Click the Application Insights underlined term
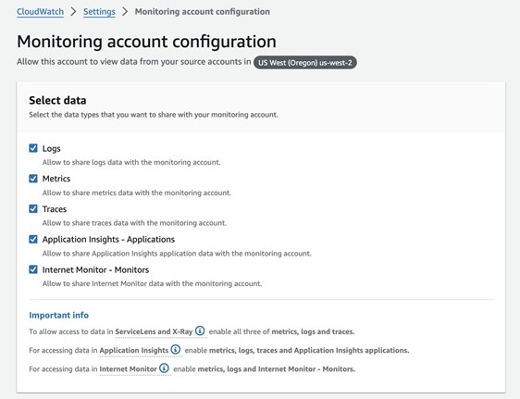 pyautogui.click(x=134, y=350)
